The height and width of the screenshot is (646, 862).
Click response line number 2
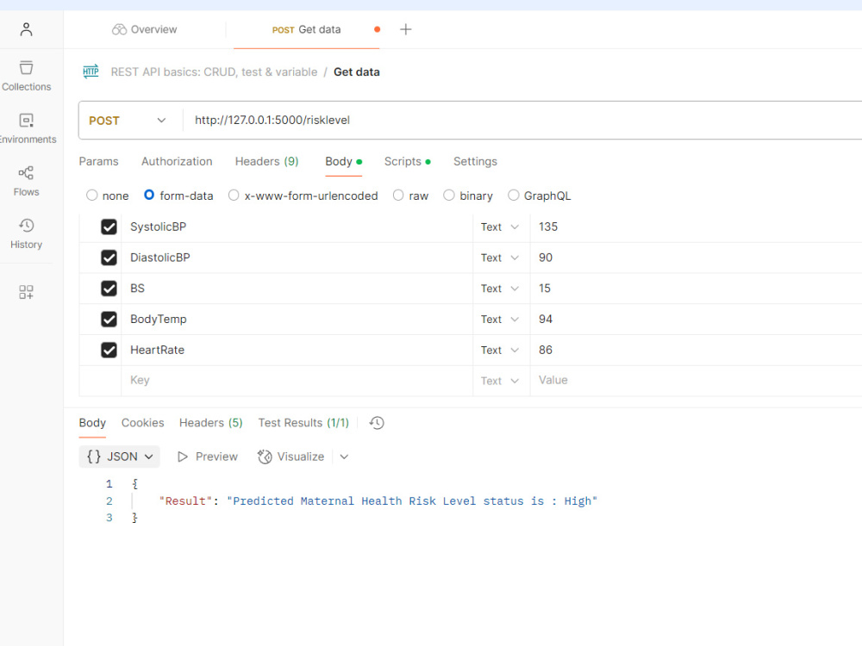point(109,501)
